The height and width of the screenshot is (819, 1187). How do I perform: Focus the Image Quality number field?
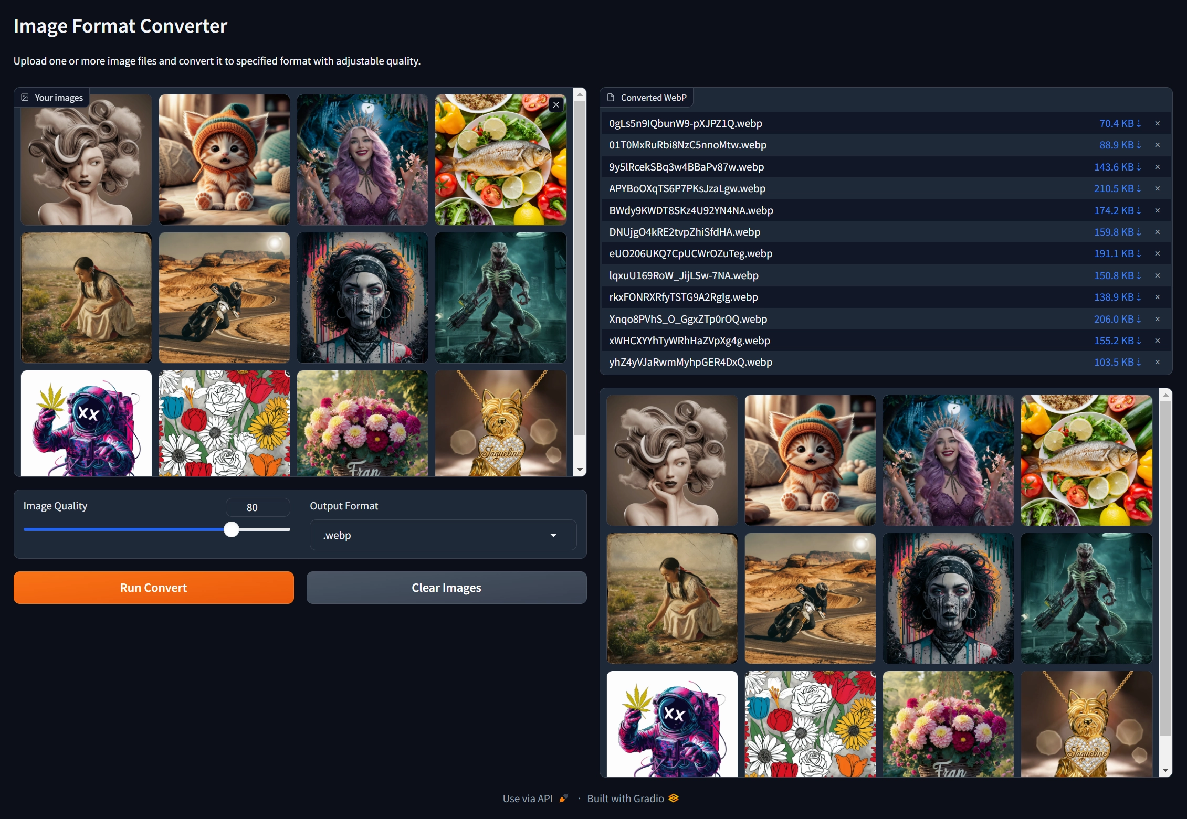(257, 507)
